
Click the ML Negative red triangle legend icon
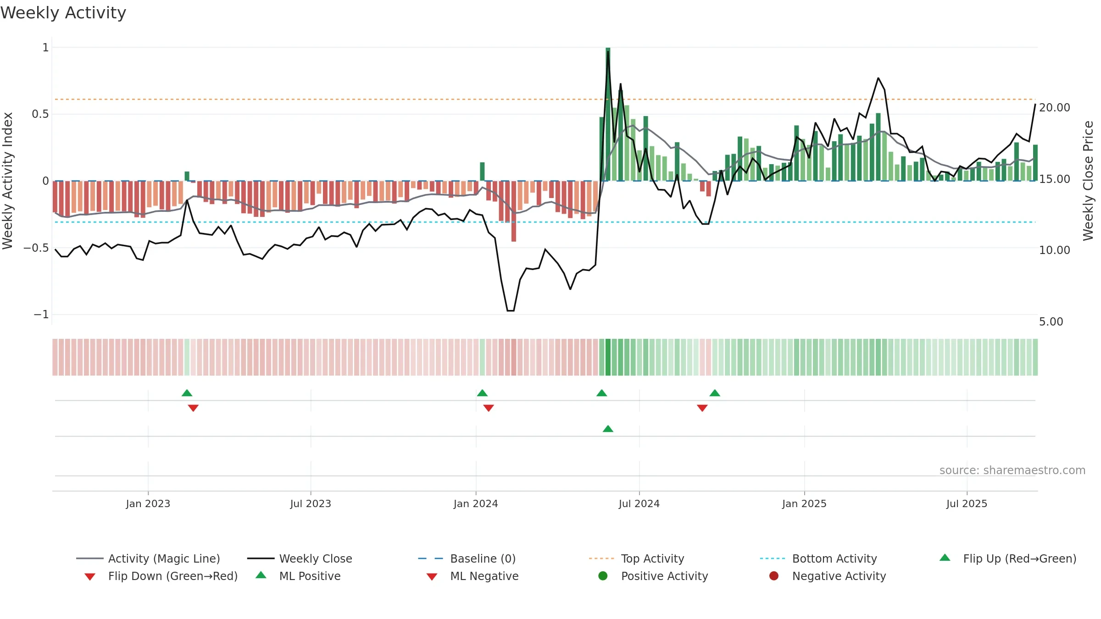432,577
